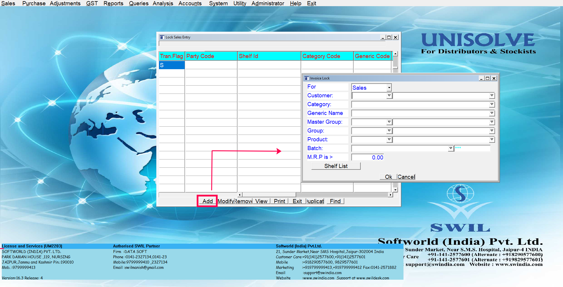The image size is (563, 287).
Task: Click the Category Code column header
Action: 327,56
